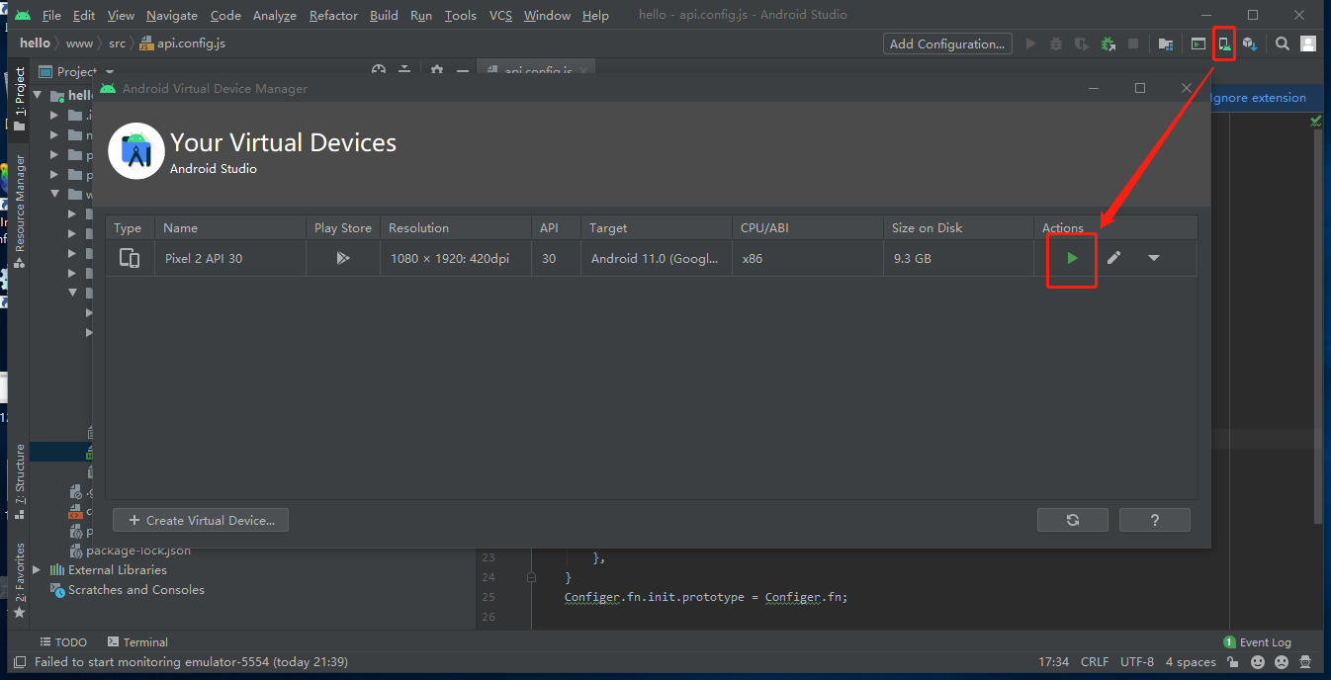Sort devices by Name column header

(229, 227)
